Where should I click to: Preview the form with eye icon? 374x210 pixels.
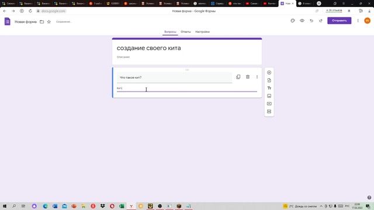(x=302, y=21)
